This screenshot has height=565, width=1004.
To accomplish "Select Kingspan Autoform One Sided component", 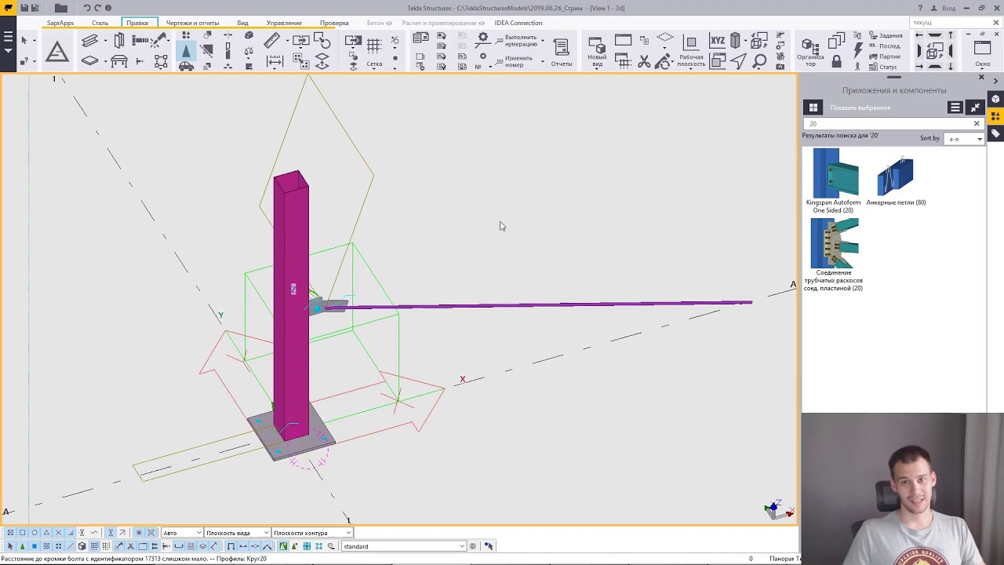I will 835,180.
